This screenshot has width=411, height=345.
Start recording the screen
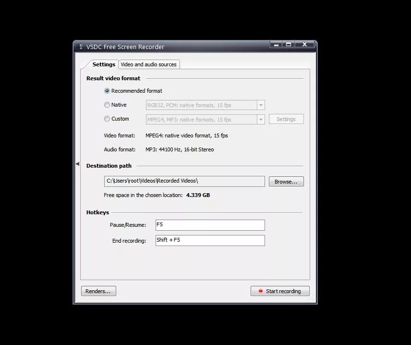(280, 291)
